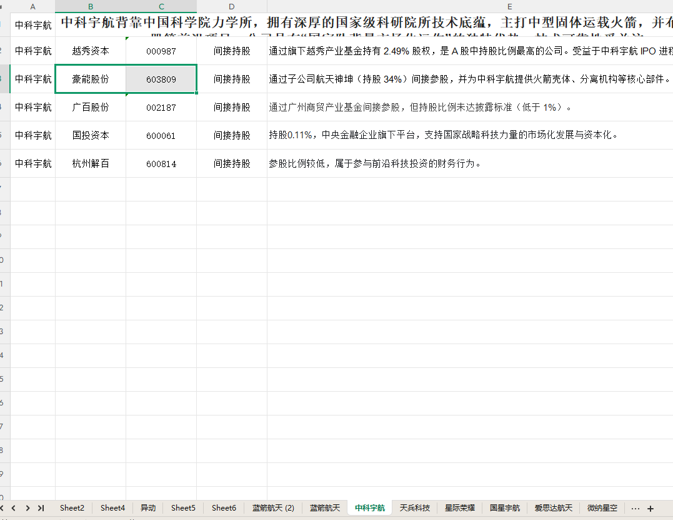Click 中科宇航 cell in 杭州解百 row
The image size is (673, 520).
pyautogui.click(x=32, y=164)
